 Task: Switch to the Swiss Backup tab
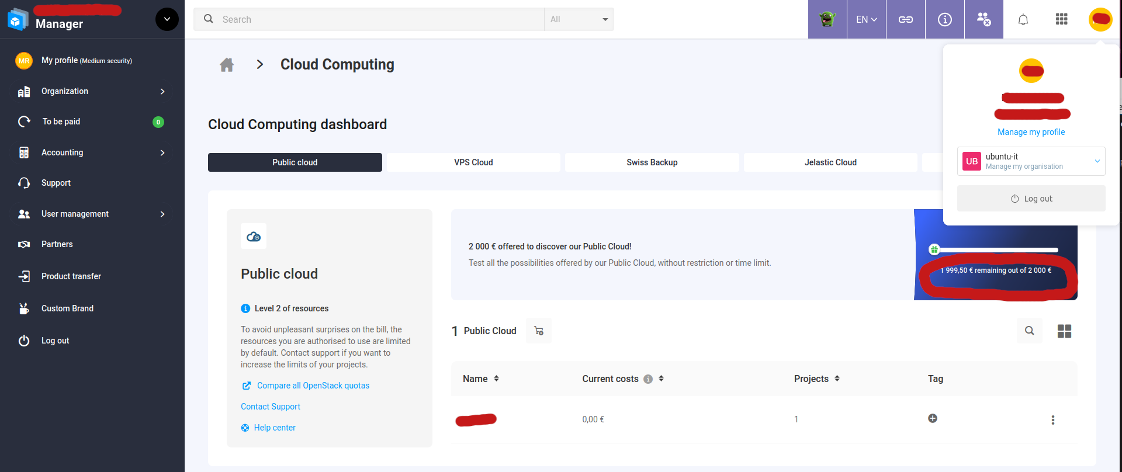coord(652,162)
